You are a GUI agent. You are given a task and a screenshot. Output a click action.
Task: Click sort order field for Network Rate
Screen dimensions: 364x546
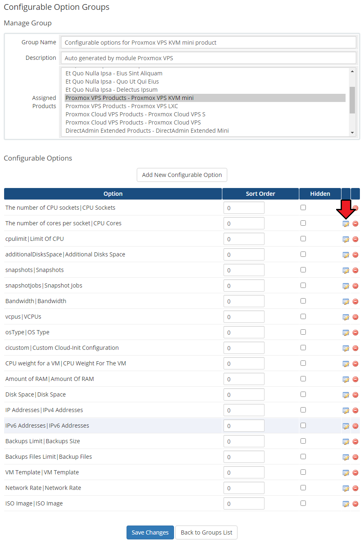(244, 488)
